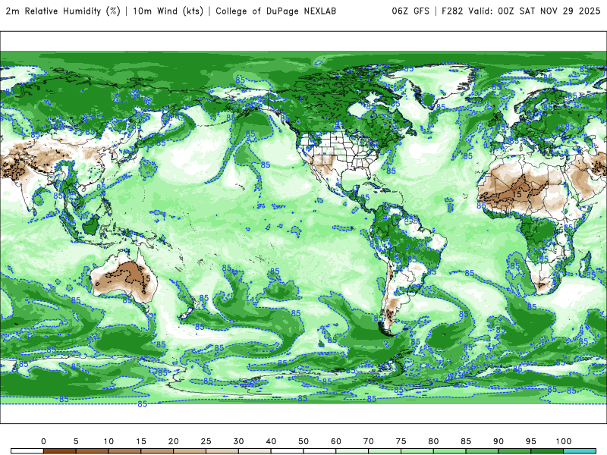Click the "90" label on the colorbar
This screenshot has width=607, height=455.
coord(498,441)
